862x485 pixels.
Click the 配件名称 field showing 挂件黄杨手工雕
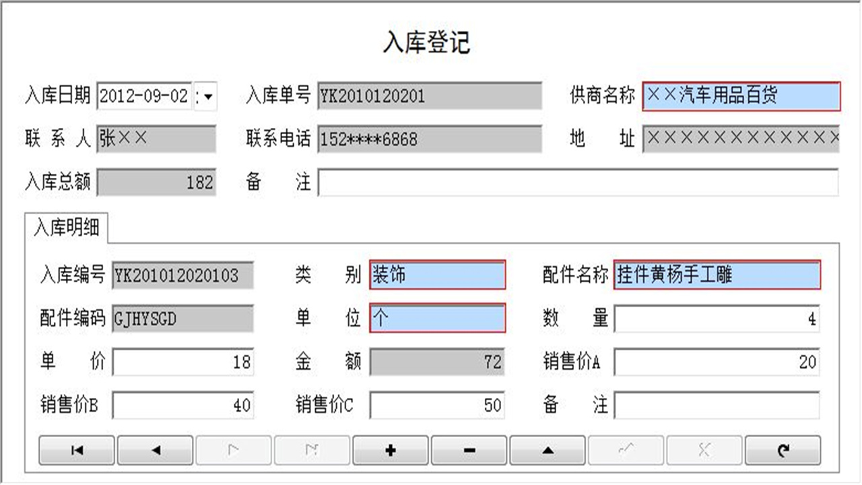coord(717,274)
